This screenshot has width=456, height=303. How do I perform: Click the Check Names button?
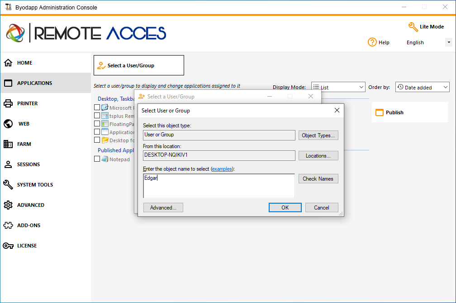pyautogui.click(x=318, y=179)
